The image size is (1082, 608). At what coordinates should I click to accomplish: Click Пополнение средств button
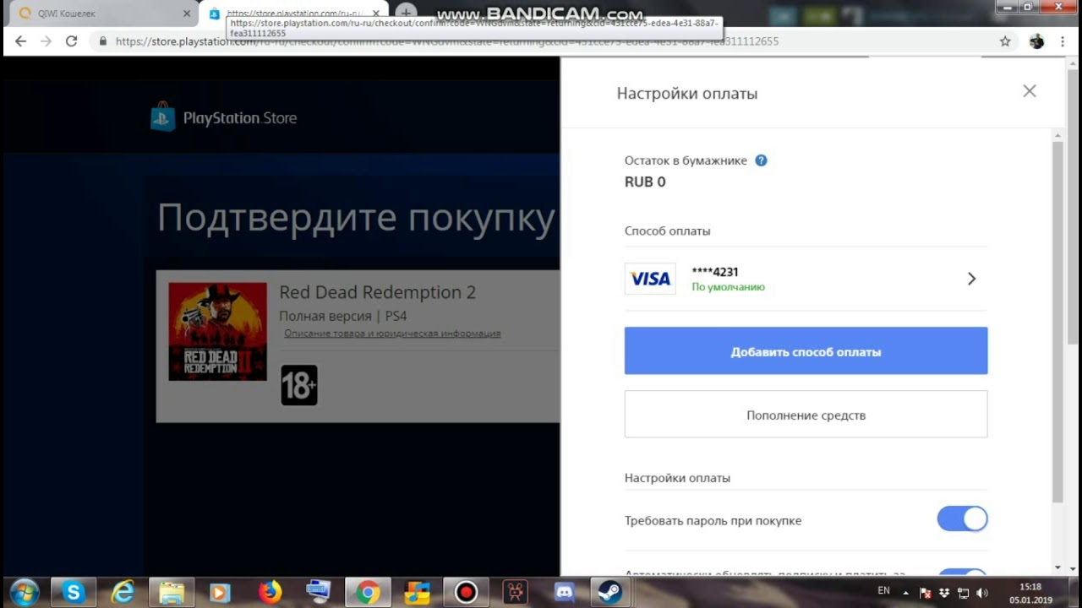pyautogui.click(x=806, y=415)
